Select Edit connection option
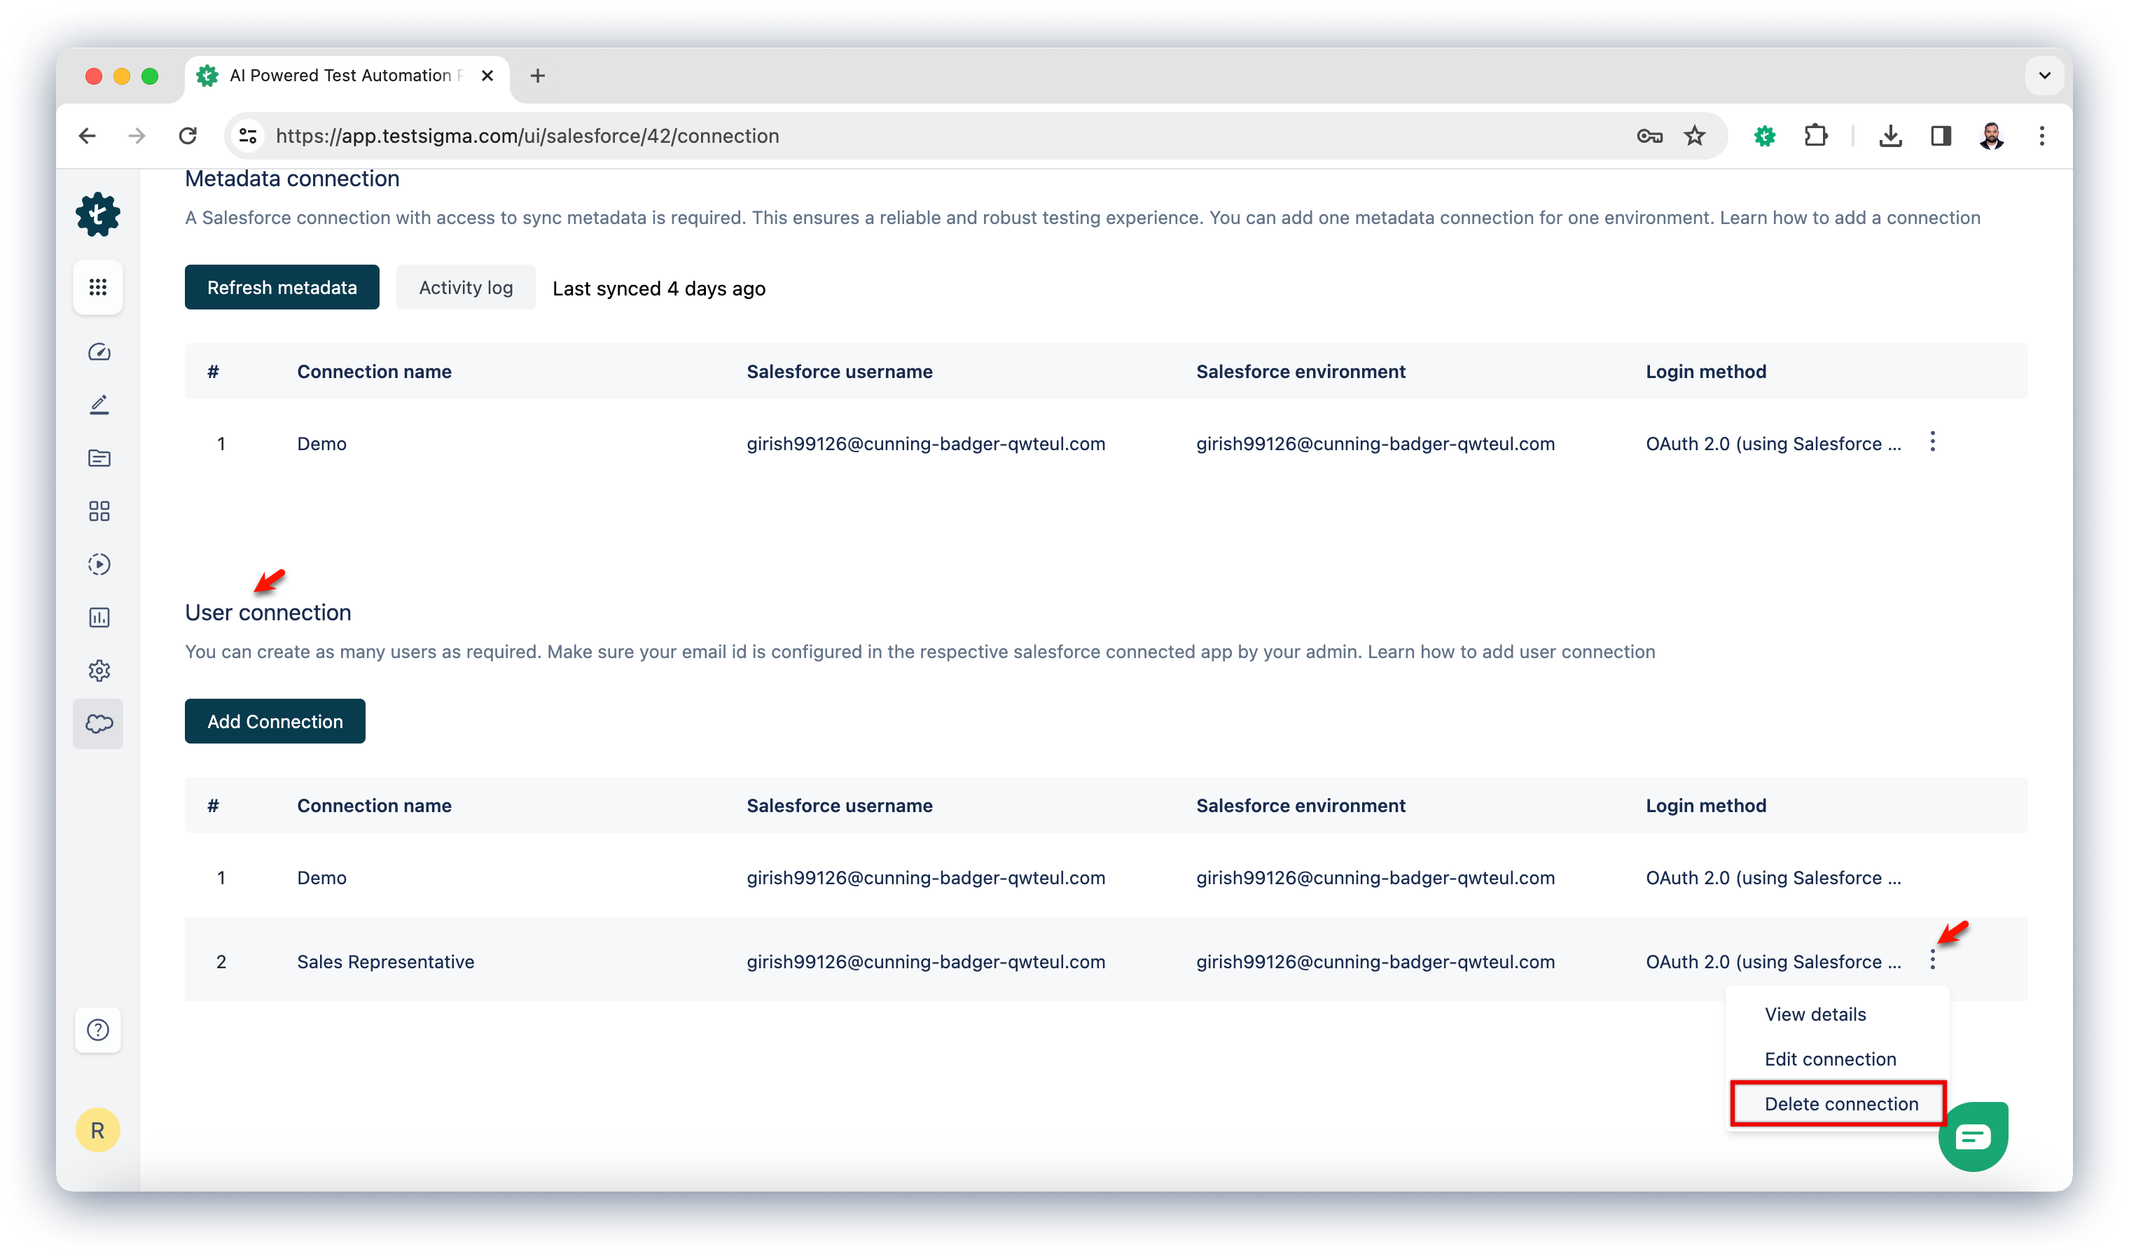The height and width of the screenshot is (1256, 2129). [1831, 1059]
